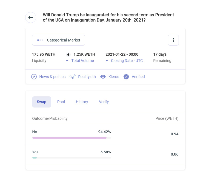Open the three-dot options menu
The height and width of the screenshot is (173, 215).
tap(173, 40)
